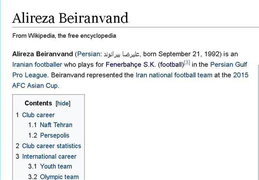Click the [3] citation superscript
The width and height of the screenshot is (259, 180).
187,63
